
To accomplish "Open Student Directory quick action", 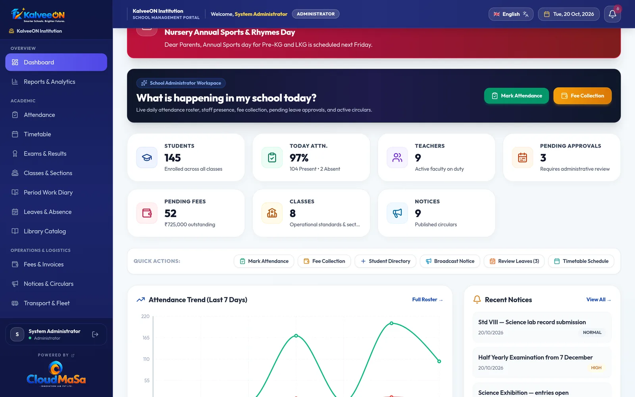I will click(385, 261).
